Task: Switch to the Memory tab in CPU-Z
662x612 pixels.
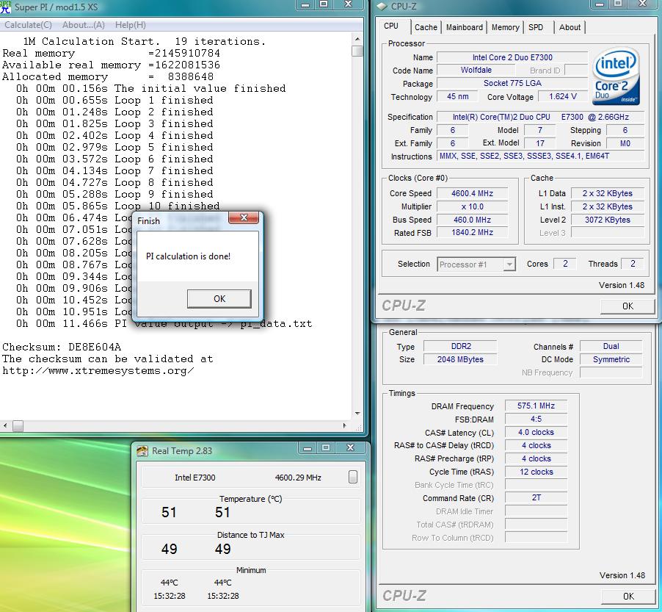Action: (506, 27)
